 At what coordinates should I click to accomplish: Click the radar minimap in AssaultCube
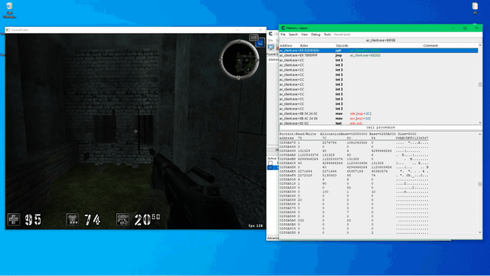click(x=240, y=59)
